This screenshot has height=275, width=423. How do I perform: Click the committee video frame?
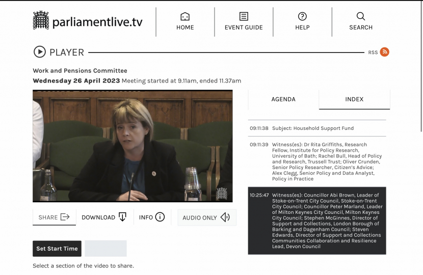133,146
